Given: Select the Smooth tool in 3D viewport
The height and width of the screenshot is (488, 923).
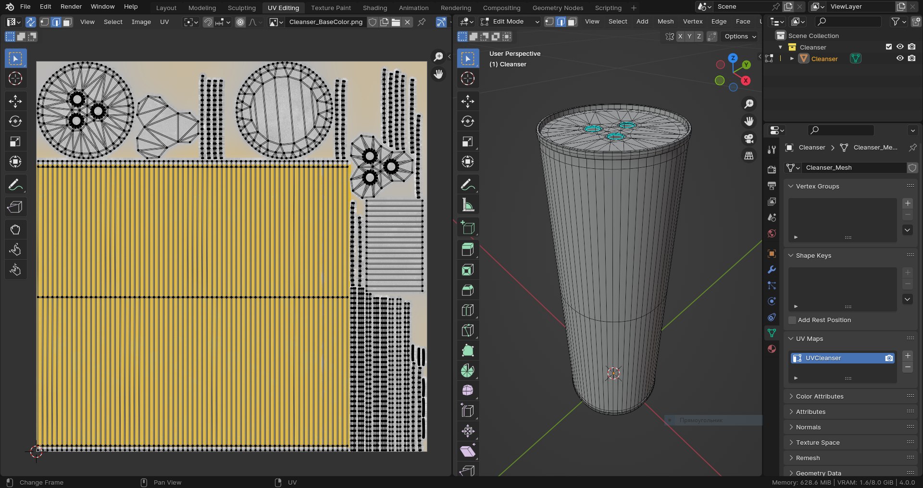Looking at the screenshot, I should point(468,390).
